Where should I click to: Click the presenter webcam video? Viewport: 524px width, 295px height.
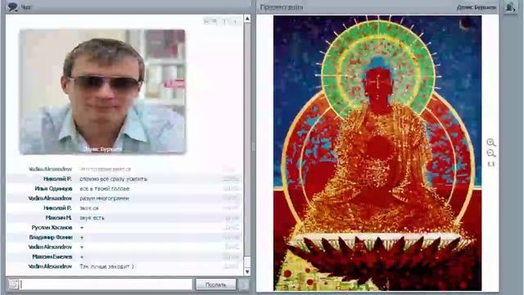coord(102,91)
